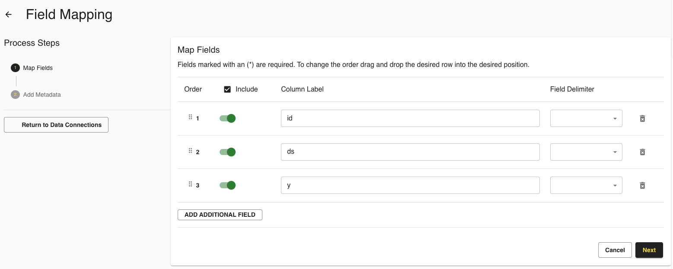Image resolution: width=673 pixels, height=269 pixels.
Task: Turn off include toggle for y field
Action: 228,185
